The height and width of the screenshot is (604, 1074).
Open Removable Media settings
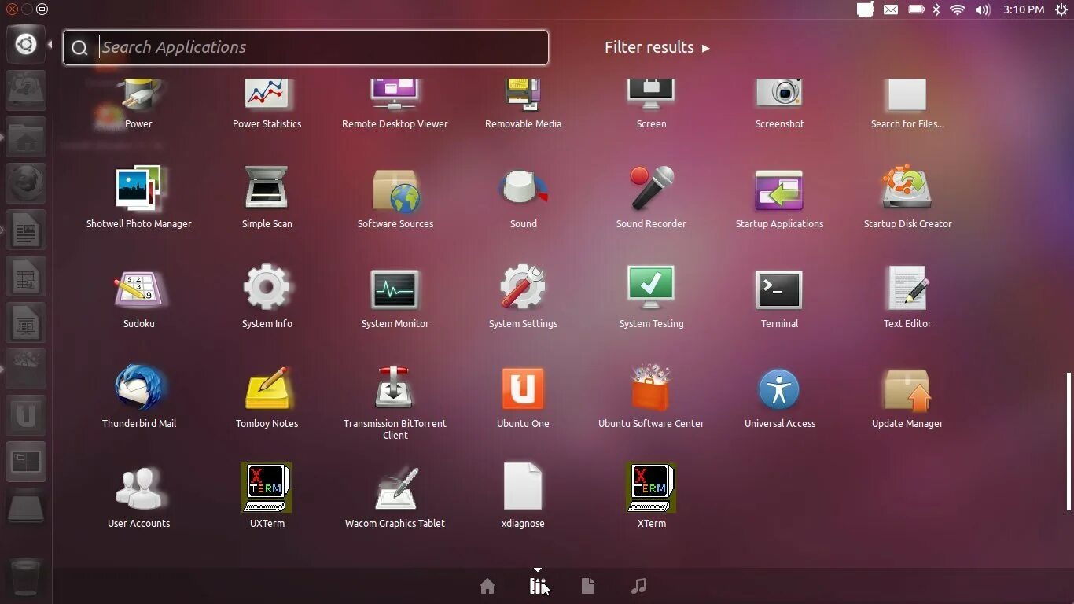point(523,104)
